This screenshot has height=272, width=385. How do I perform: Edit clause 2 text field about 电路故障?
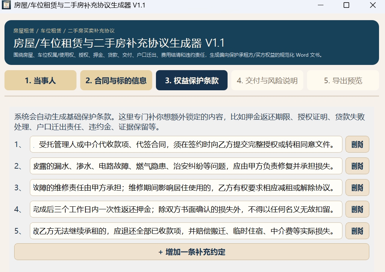click(x=186, y=166)
